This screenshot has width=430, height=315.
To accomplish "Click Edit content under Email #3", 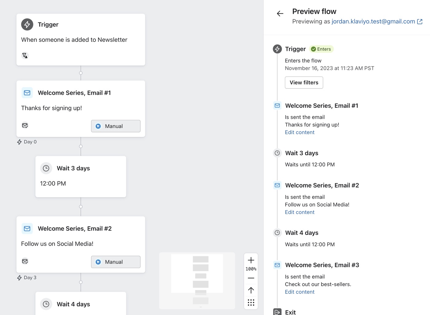I will pyautogui.click(x=299, y=292).
